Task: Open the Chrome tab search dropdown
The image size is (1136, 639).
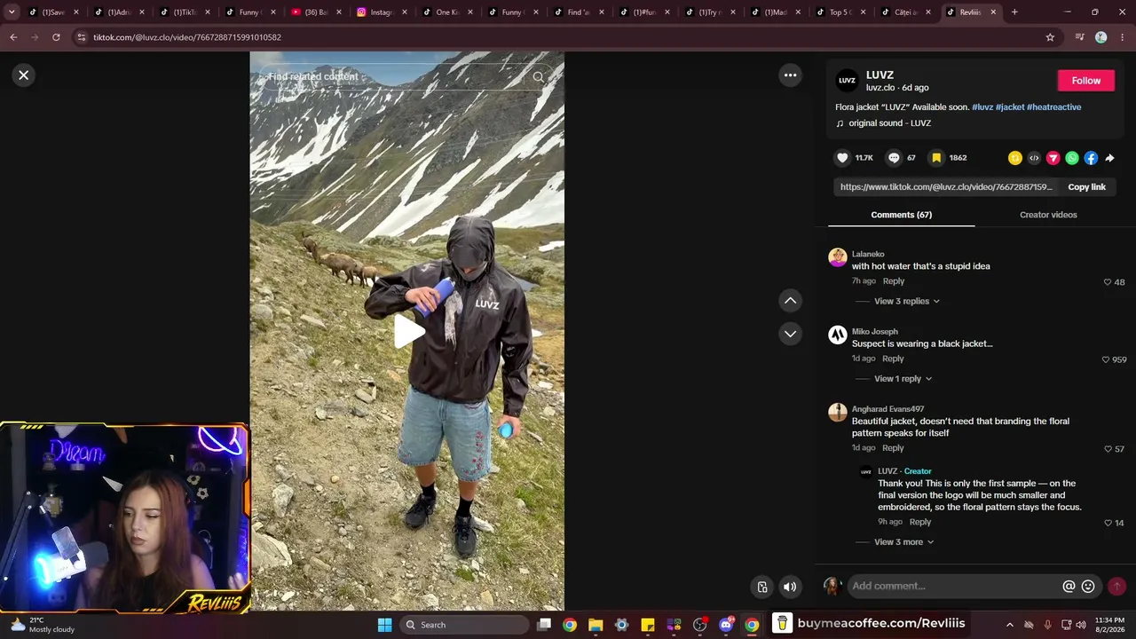Action: coord(12,12)
